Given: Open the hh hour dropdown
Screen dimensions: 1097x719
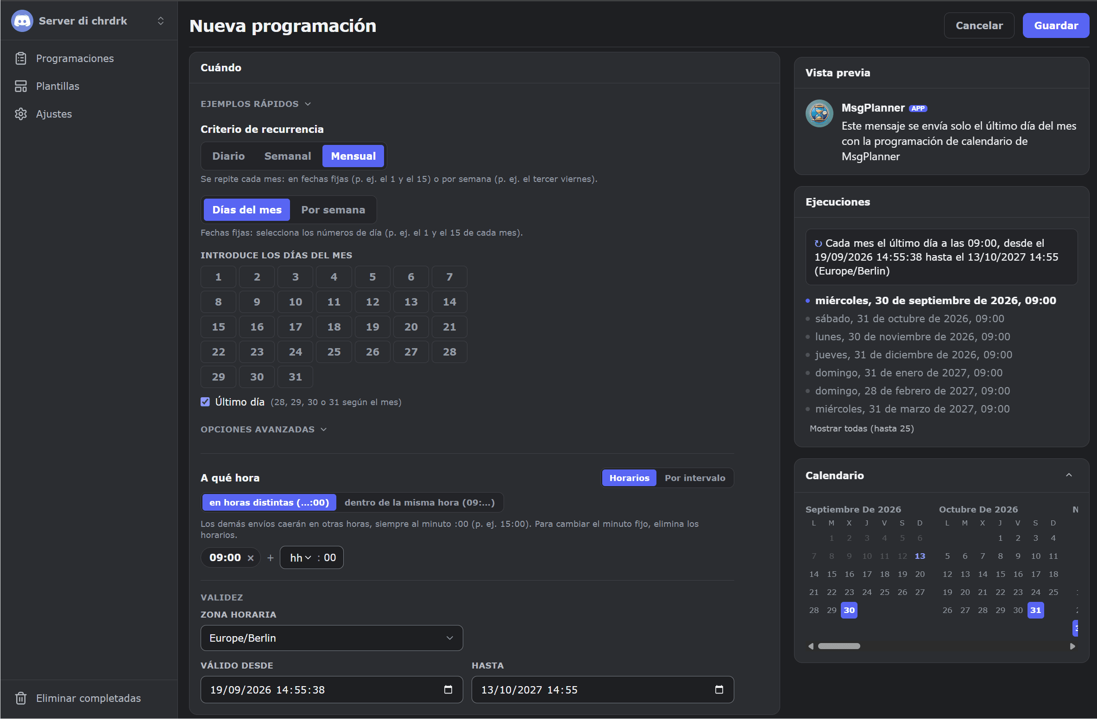Looking at the screenshot, I should point(301,558).
